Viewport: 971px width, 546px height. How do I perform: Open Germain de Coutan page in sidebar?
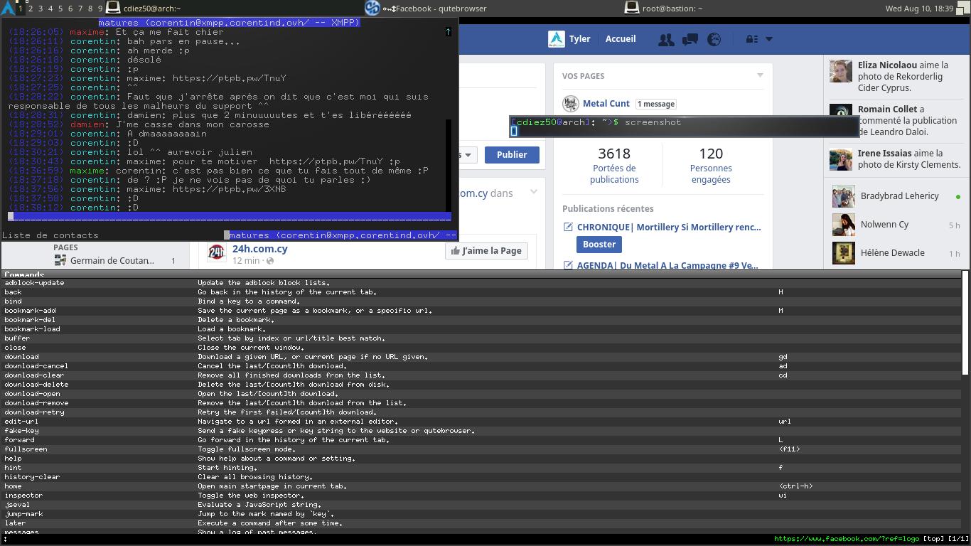tap(112, 260)
